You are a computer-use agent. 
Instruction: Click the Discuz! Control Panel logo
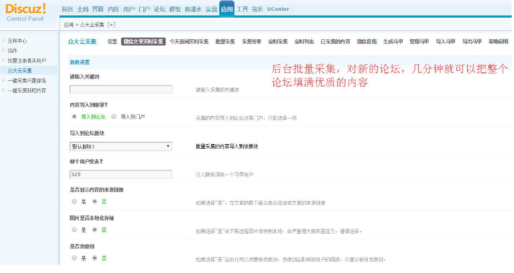pos(25,13)
